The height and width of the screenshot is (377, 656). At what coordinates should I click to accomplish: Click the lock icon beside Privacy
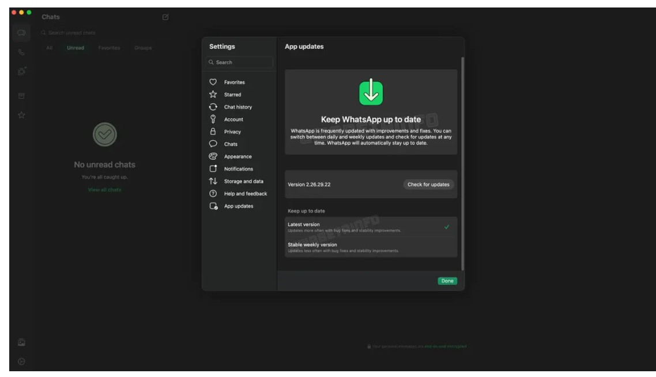(x=213, y=131)
